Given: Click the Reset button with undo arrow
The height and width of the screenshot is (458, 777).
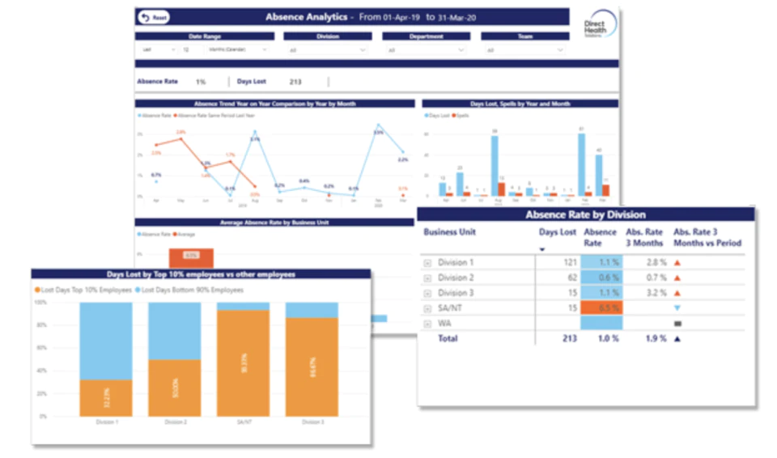Looking at the screenshot, I should click(x=154, y=17).
